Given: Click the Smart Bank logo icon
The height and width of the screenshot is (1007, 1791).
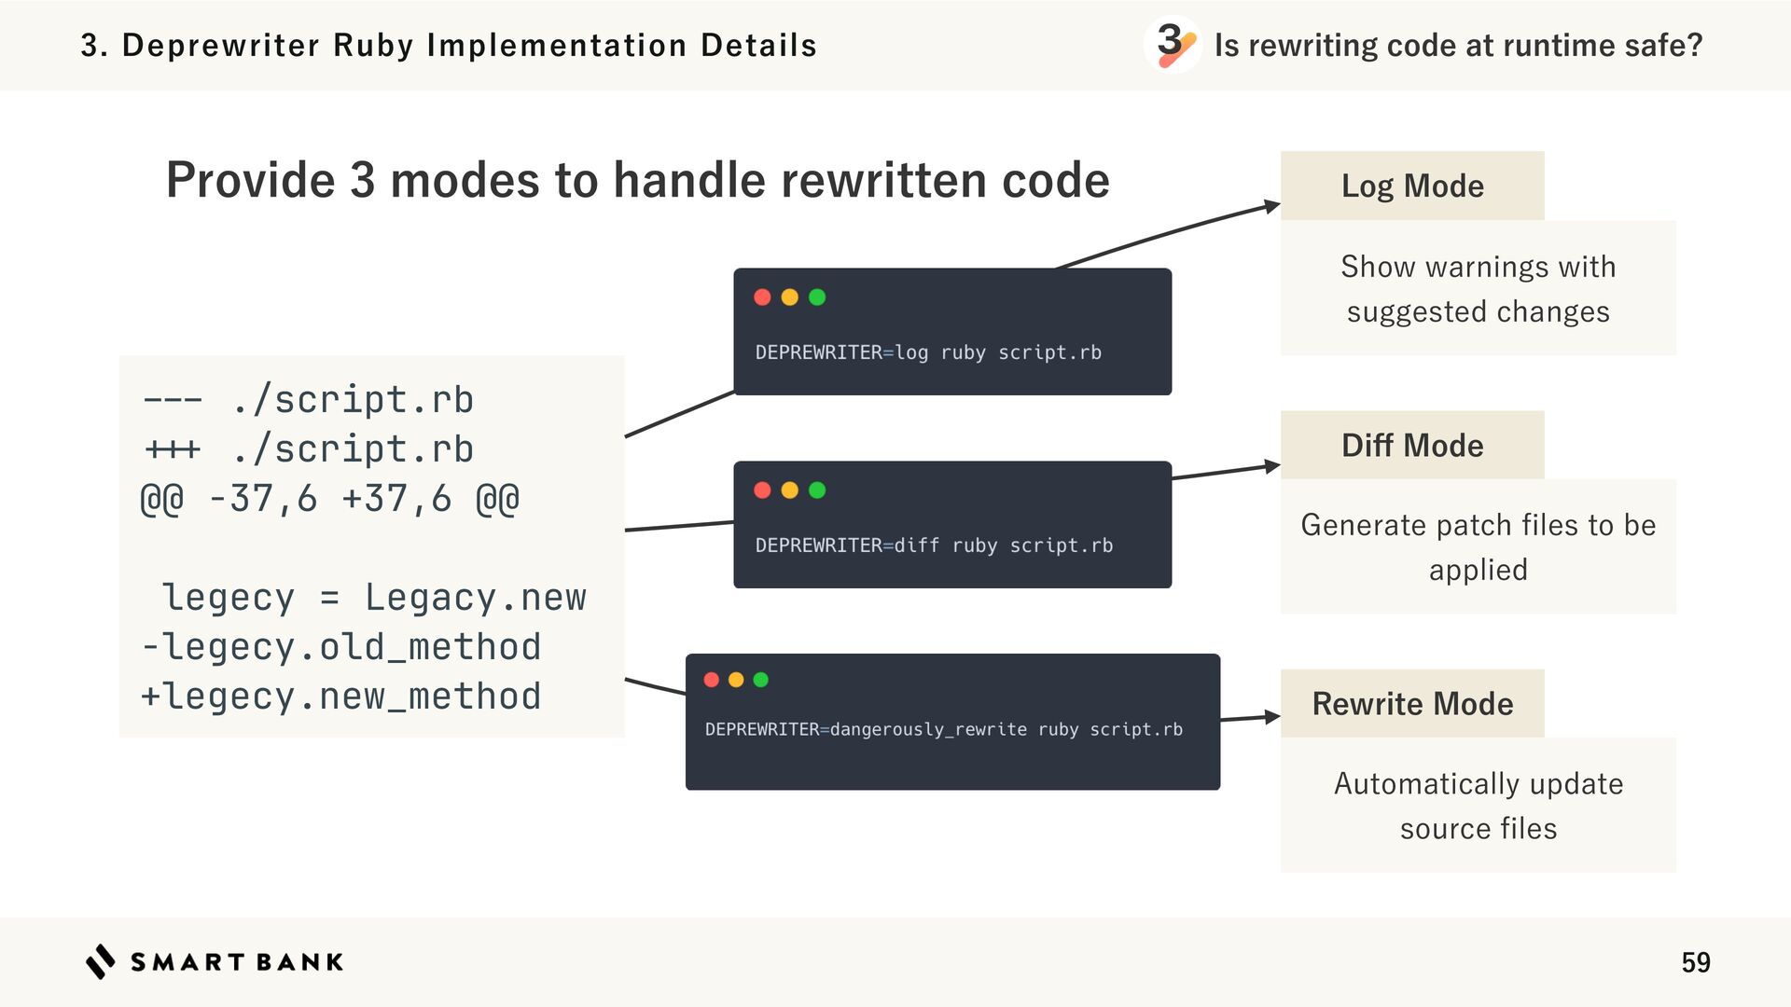Looking at the screenshot, I should click(101, 961).
